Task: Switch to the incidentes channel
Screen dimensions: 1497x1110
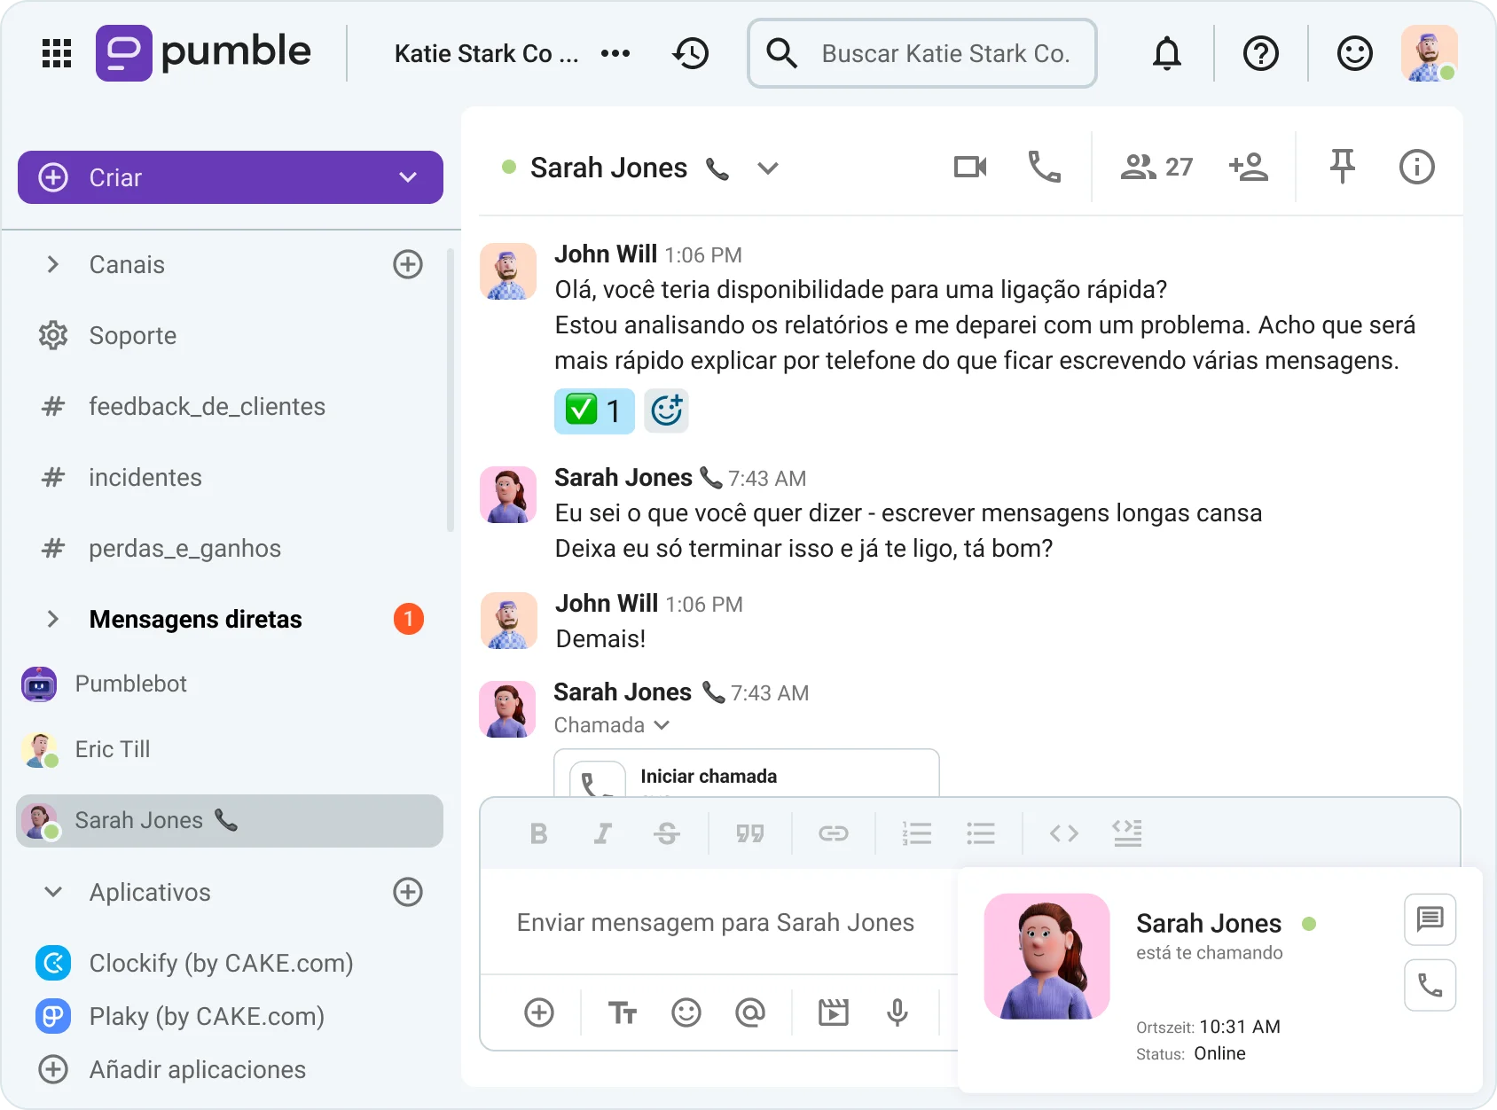Action: pos(145,477)
